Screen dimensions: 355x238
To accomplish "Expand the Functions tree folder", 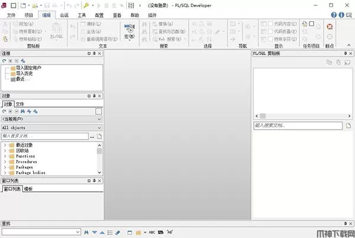I will coord(5,156).
